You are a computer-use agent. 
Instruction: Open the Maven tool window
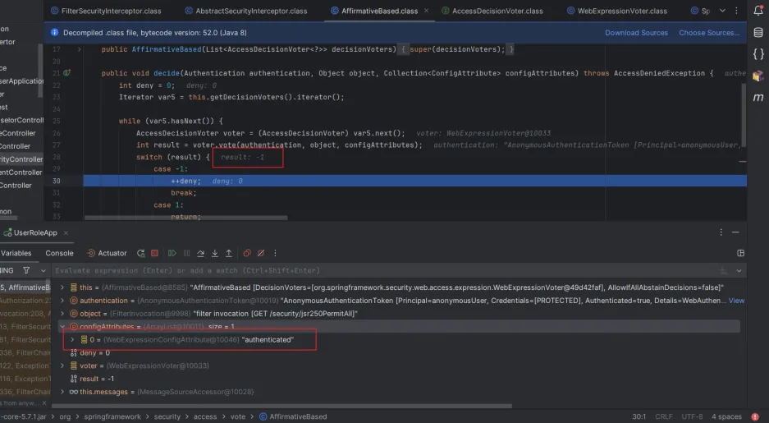point(758,97)
